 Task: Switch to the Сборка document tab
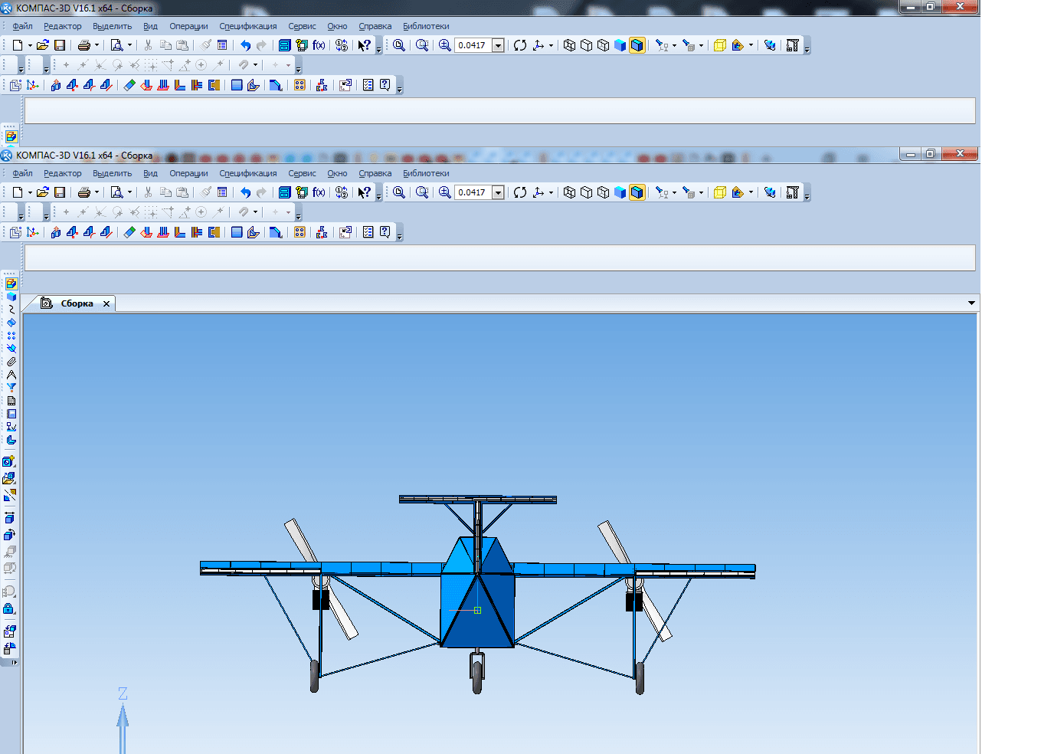(77, 303)
